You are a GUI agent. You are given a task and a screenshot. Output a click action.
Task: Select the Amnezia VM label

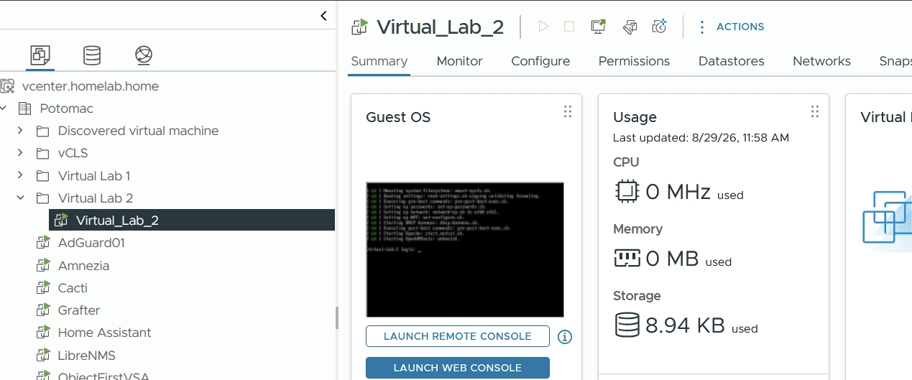click(84, 266)
